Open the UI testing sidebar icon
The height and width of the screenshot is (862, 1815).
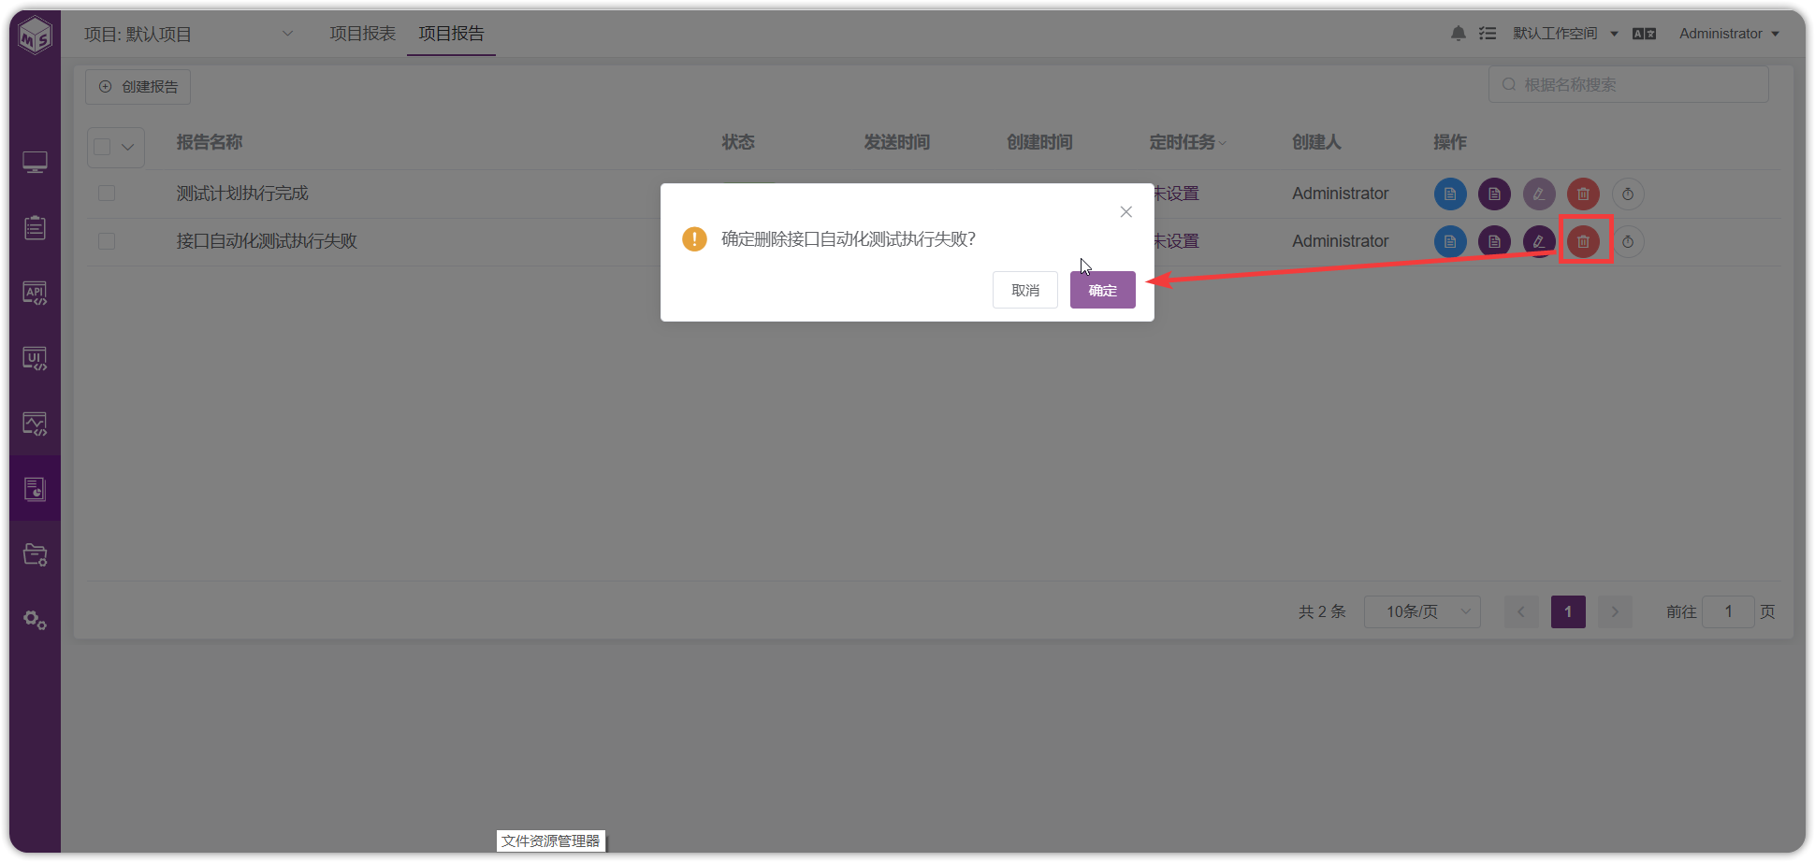35,359
